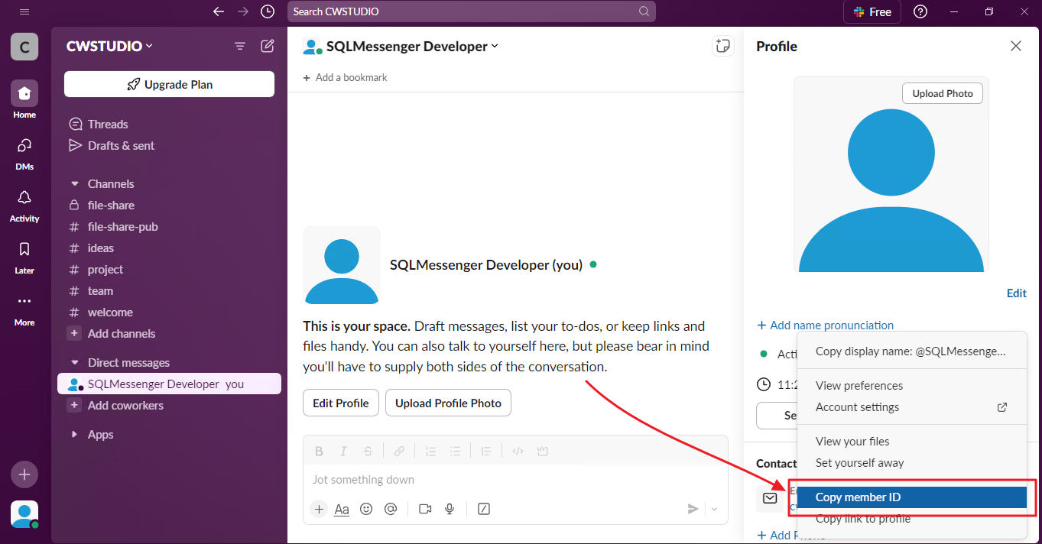Screen dimensions: 1042x544
Task: Choose Copy display name menu item
Action: pyautogui.click(x=911, y=351)
